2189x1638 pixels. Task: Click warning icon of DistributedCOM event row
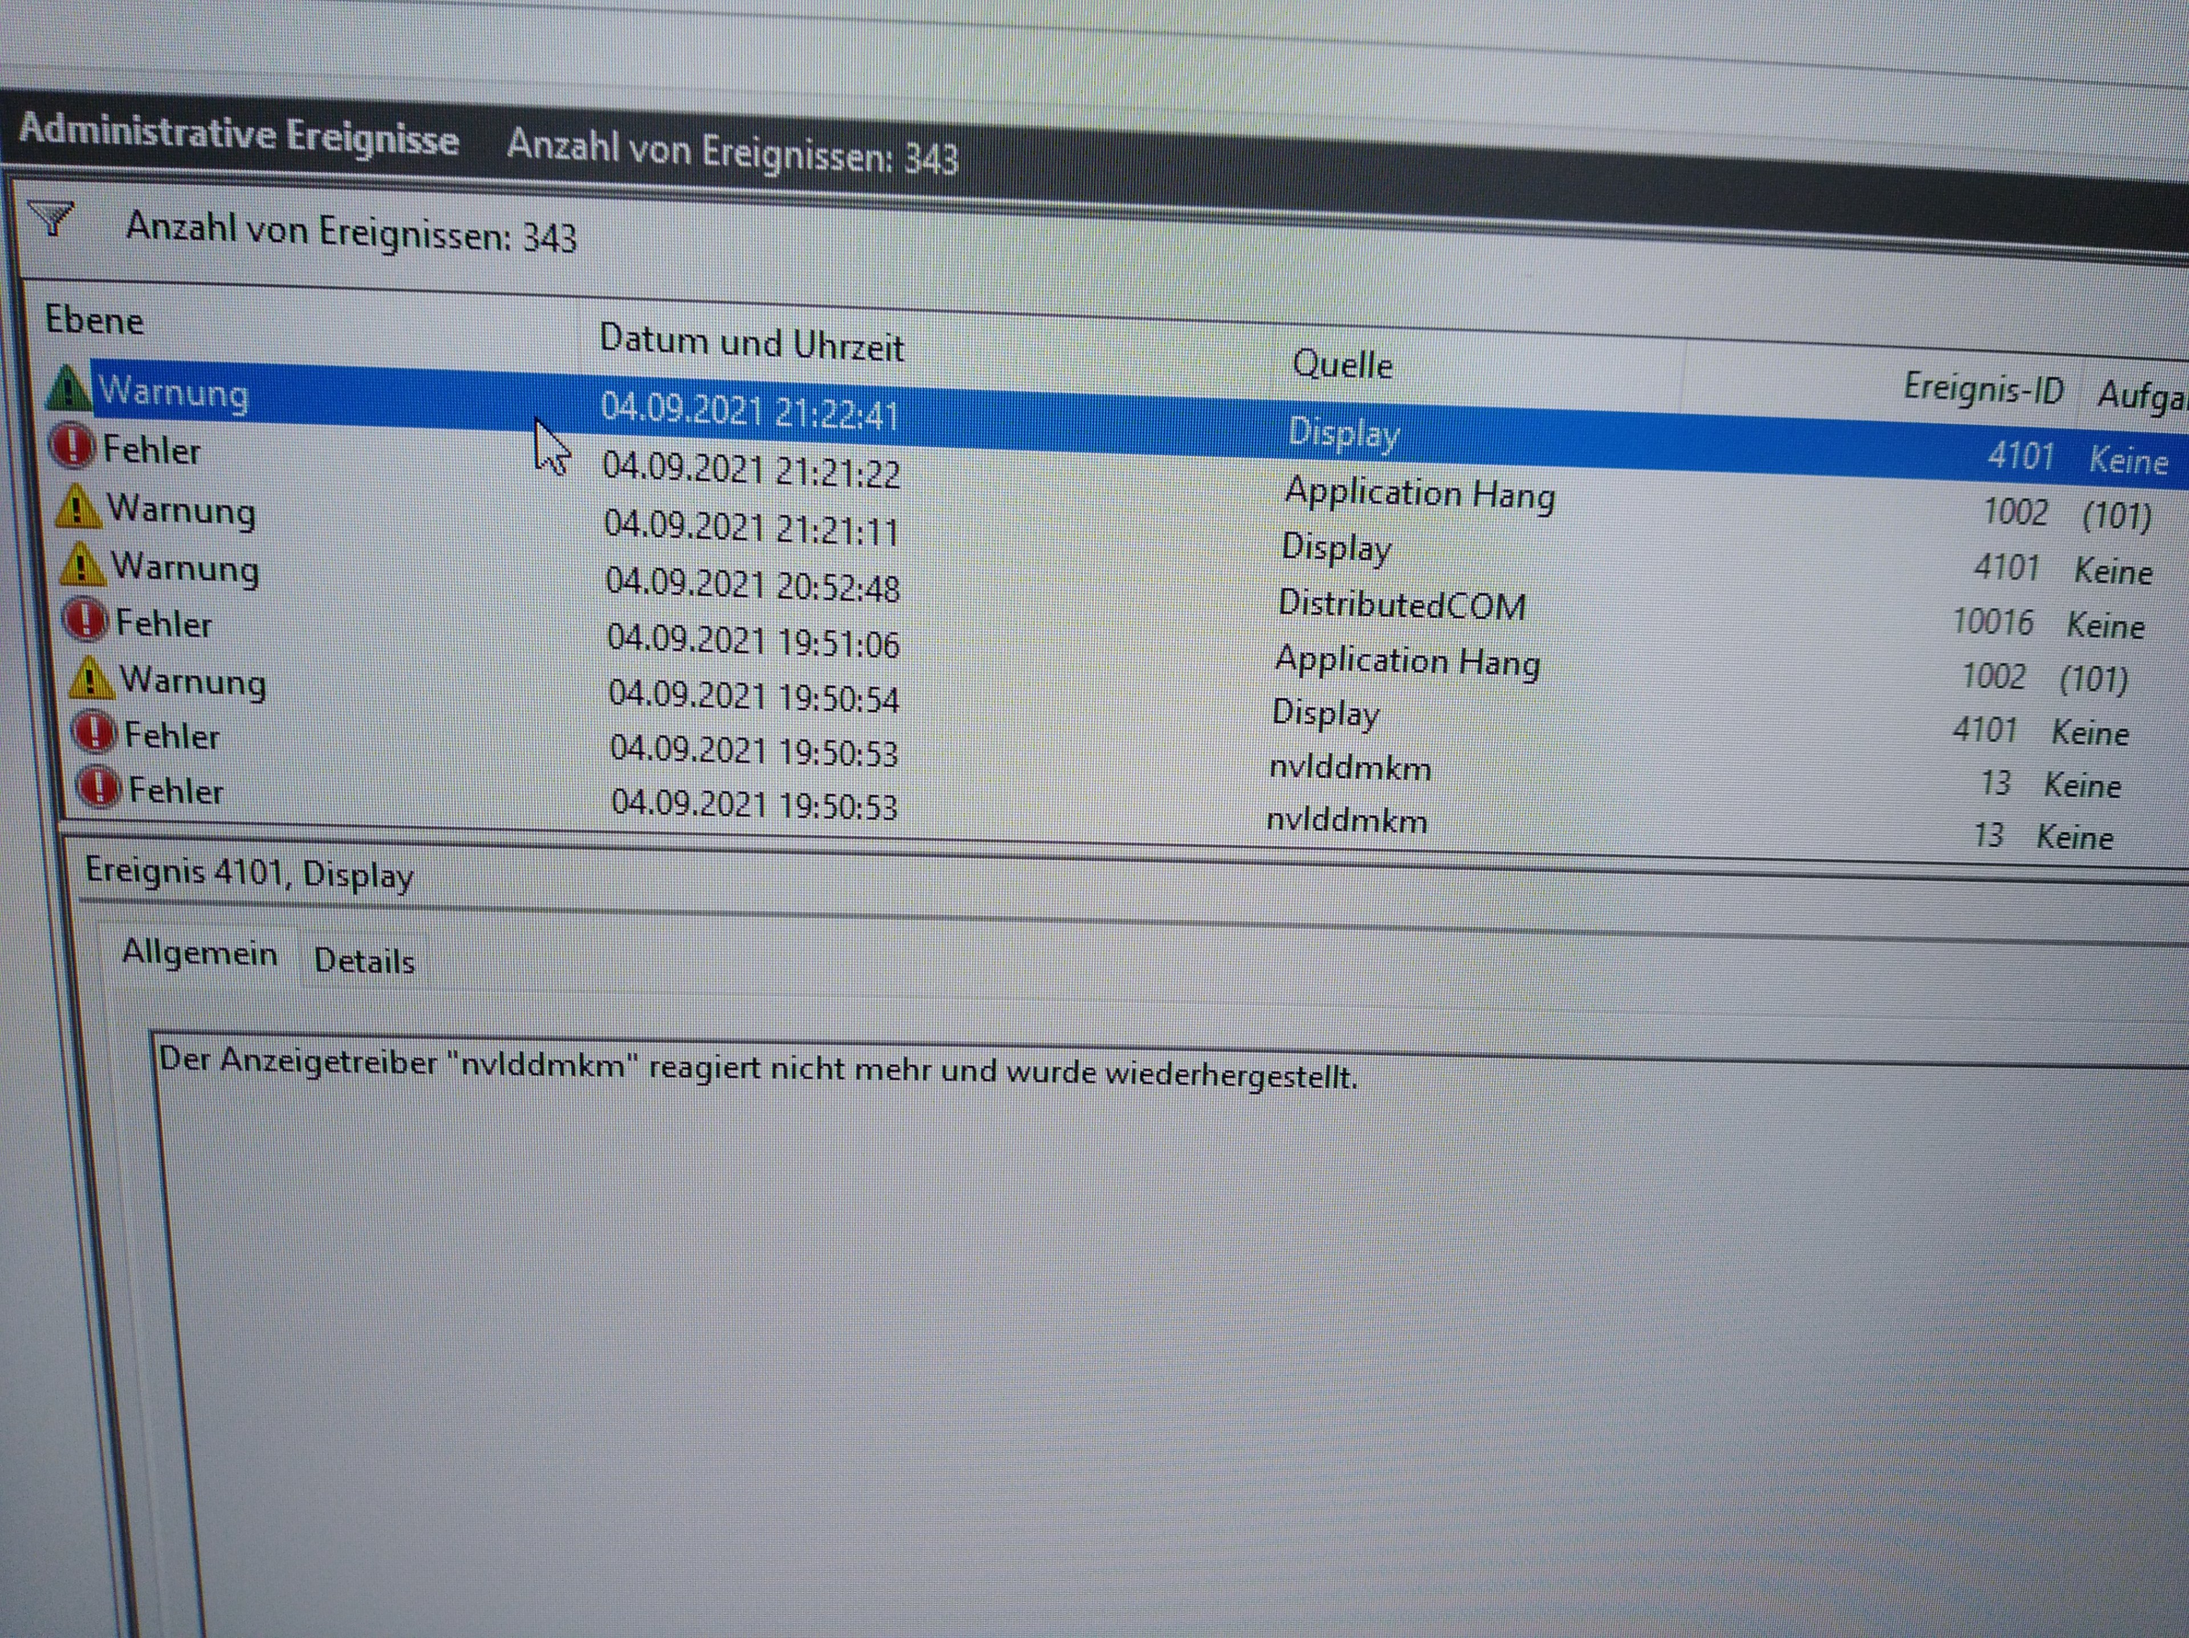tap(83, 565)
